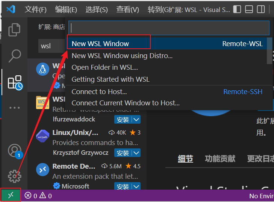
Task: Show errors count in status bar
Action: click(x=31, y=196)
